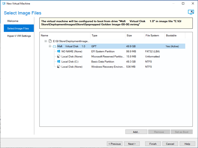
Task: Go back with the Previous button
Action: point(115,144)
